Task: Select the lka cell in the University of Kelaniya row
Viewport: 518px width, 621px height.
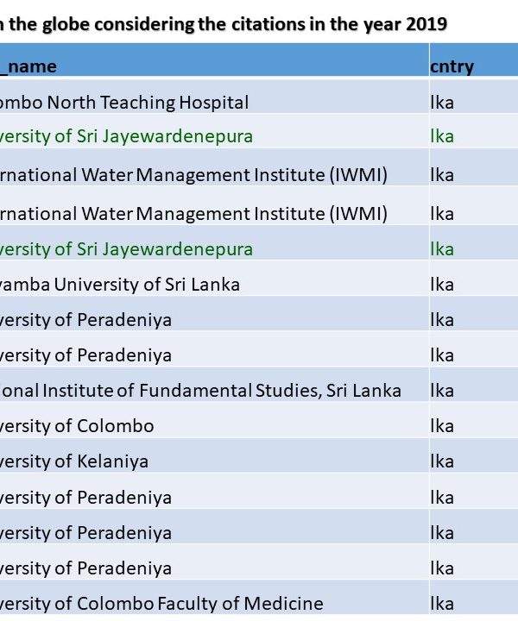Action: click(x=442, y=461)
